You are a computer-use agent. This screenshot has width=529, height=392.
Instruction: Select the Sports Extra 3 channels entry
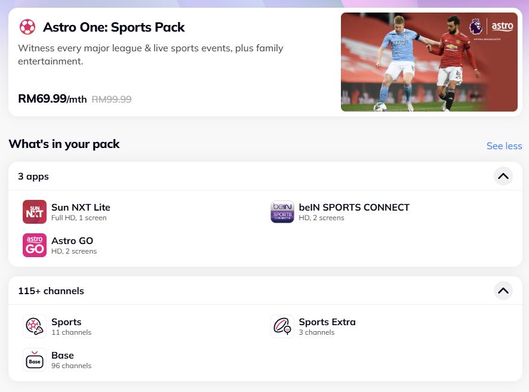[x=327, y=322]
